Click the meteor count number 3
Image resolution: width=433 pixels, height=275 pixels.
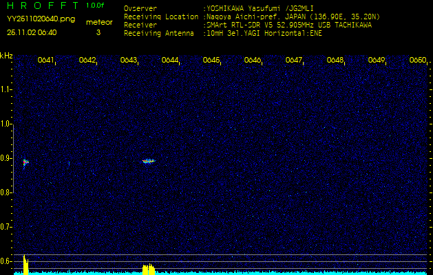click(x=98, y=32)
